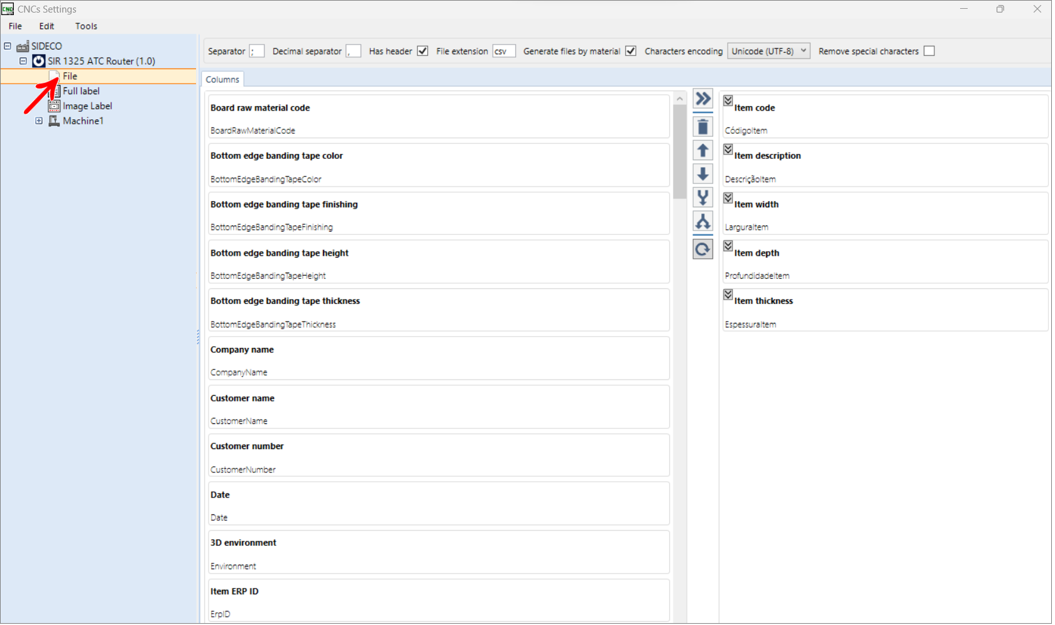Select Bottom edge banding tape finishing column
Image resolution: width=1055 pixels, height=625 pixels.
click(x=440, y=214)
